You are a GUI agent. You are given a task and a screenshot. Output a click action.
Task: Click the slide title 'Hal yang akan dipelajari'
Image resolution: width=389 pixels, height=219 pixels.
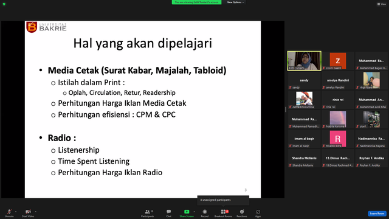[143, 43]
